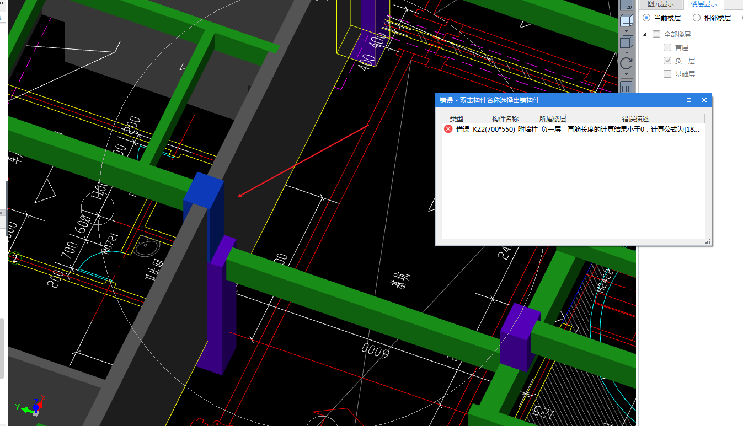The image size is (743, 426).
Task: Close the 错误 dialog
Action: [704, 100]
